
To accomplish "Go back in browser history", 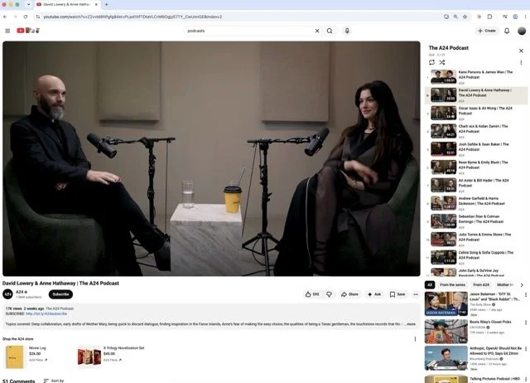I will [5, 17].
